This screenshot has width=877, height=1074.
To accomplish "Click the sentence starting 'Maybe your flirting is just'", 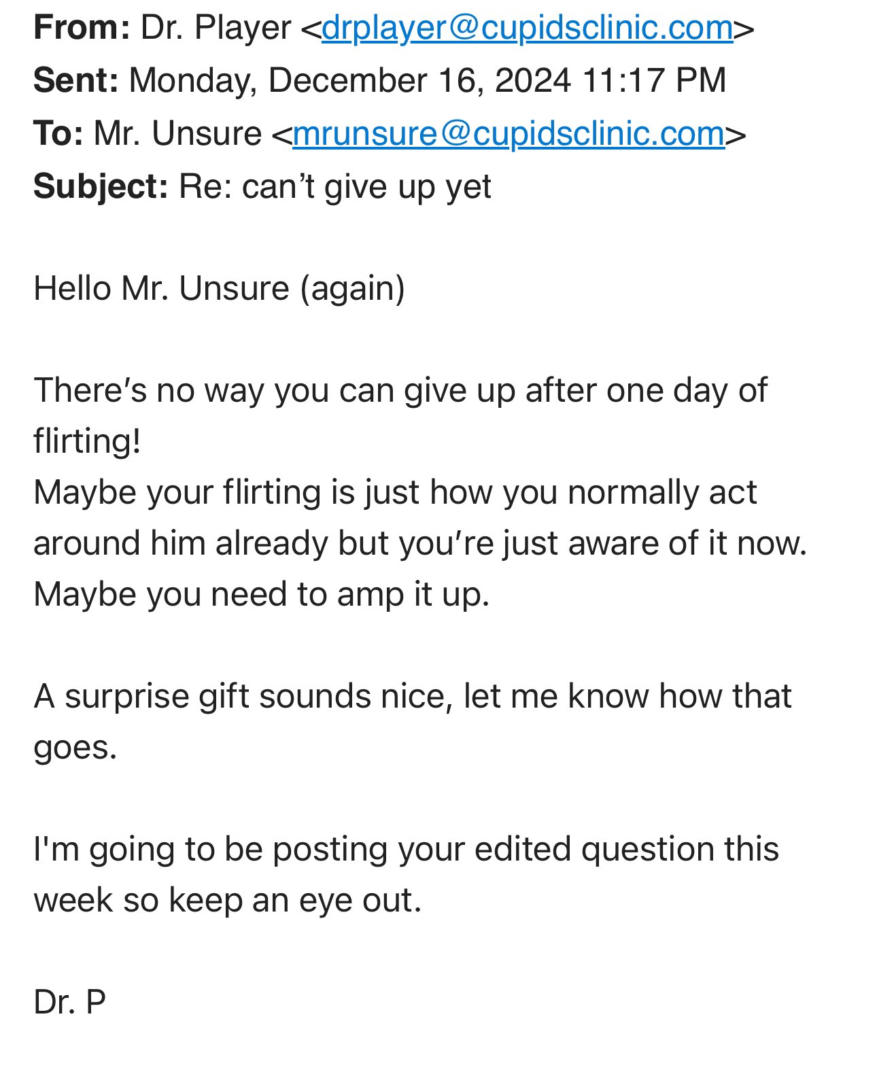I will click(420, 518).
